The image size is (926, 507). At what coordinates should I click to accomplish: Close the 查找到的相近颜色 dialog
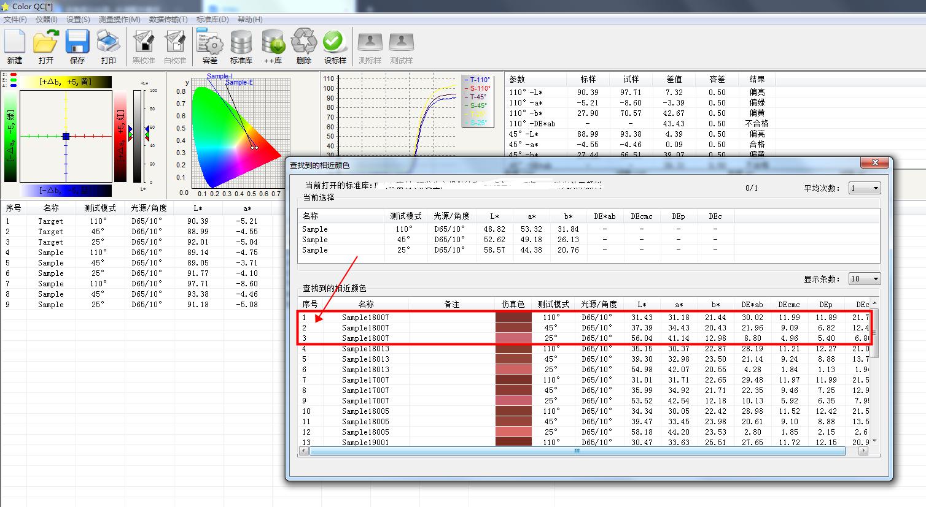874,163
